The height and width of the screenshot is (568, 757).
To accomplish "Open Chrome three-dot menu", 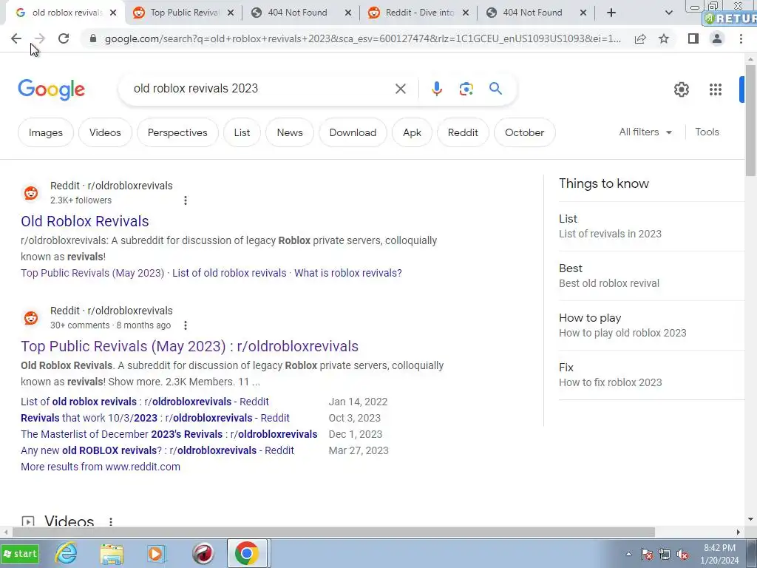I will pos(741,38).
